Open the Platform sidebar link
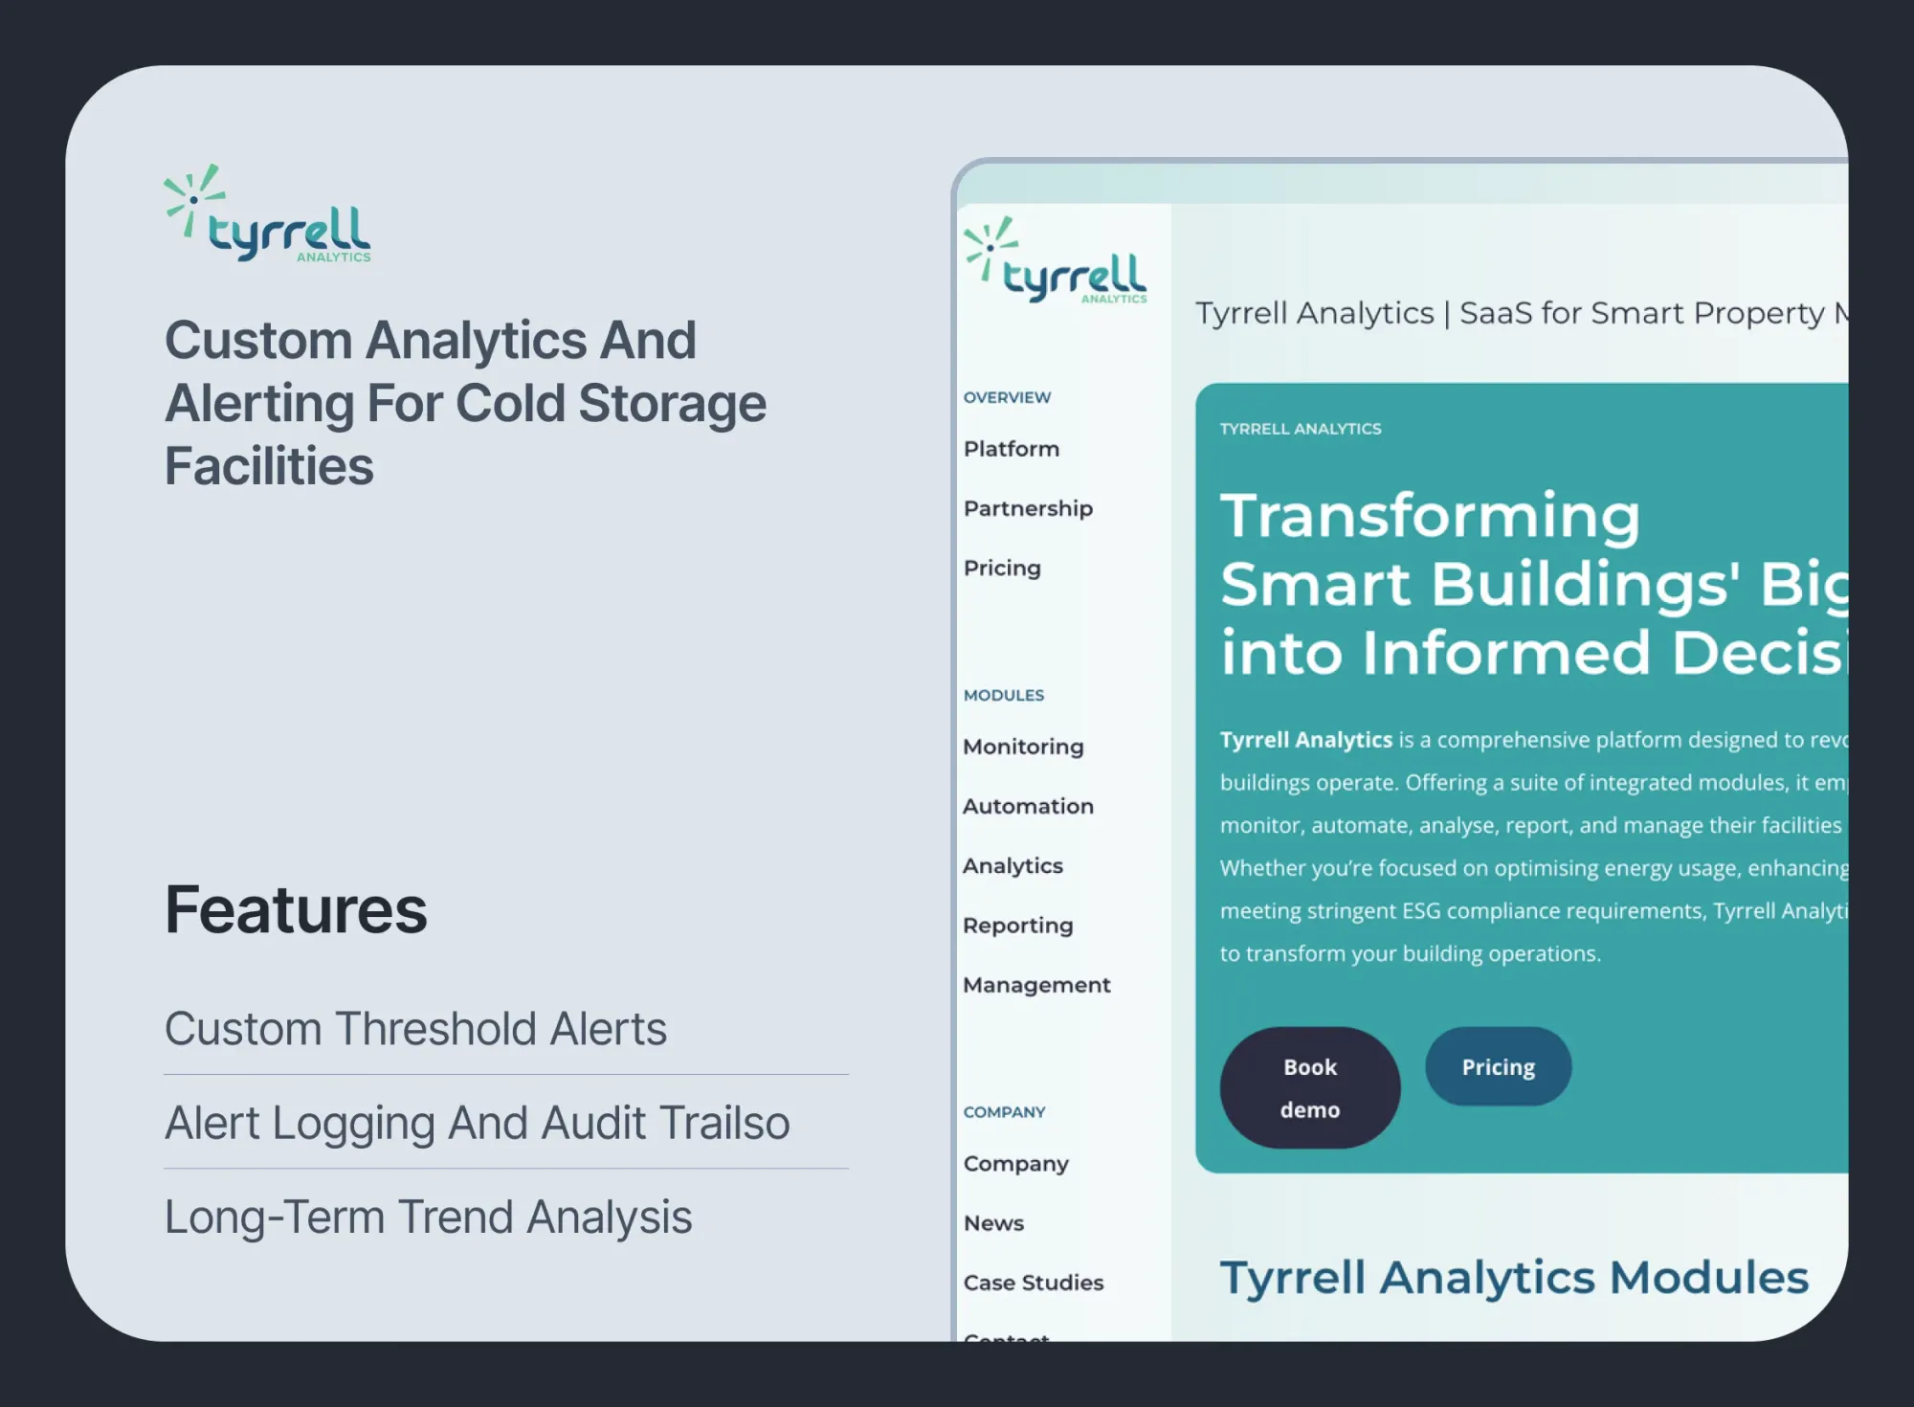 click(1012, 449)
